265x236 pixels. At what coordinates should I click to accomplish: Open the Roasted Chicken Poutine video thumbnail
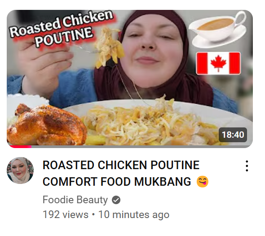point(130,79)
